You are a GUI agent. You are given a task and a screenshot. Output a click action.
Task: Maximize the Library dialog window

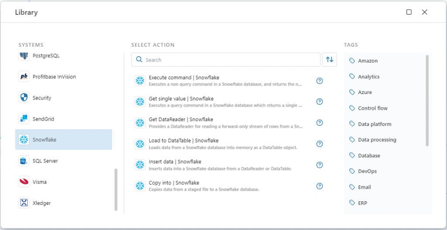409,12
